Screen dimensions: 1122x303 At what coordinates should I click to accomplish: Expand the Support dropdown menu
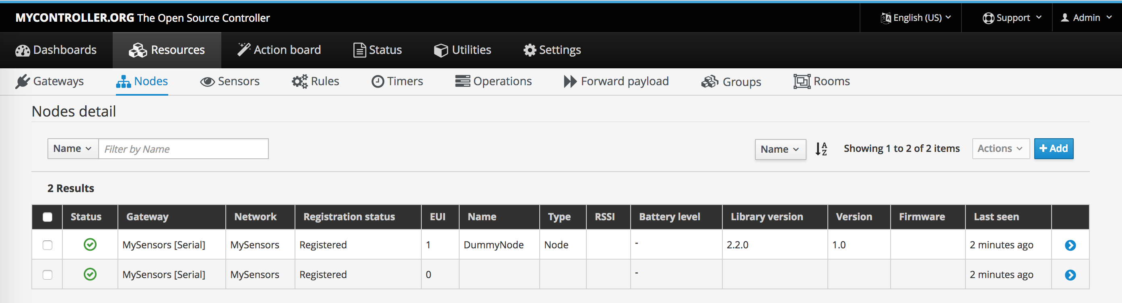tap(1012, 18)
